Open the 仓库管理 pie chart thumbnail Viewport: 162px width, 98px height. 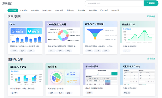(64, 77)
